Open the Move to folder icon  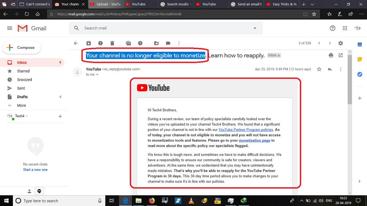[156, 43]
